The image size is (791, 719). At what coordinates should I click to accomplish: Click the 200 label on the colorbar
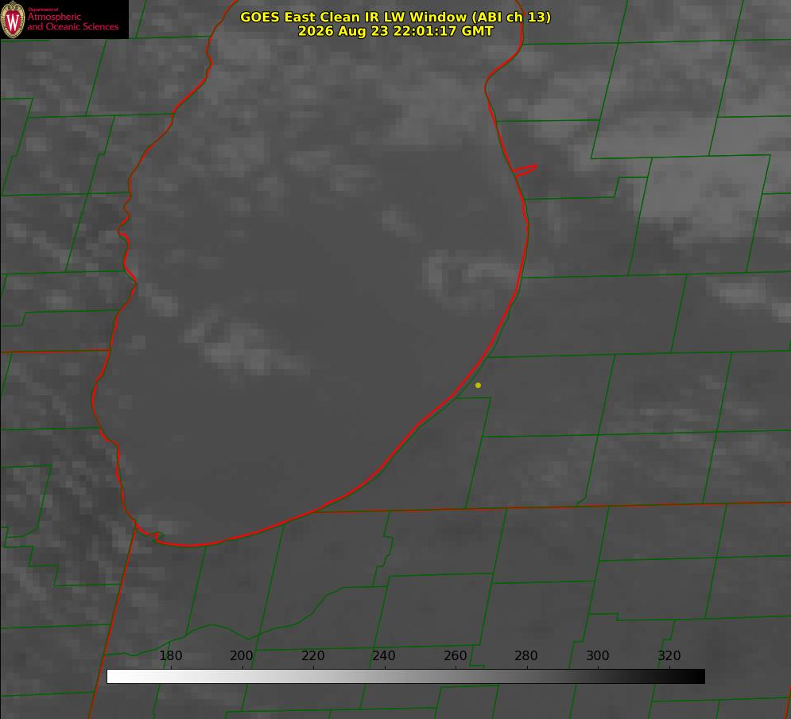tap(242, 655)
